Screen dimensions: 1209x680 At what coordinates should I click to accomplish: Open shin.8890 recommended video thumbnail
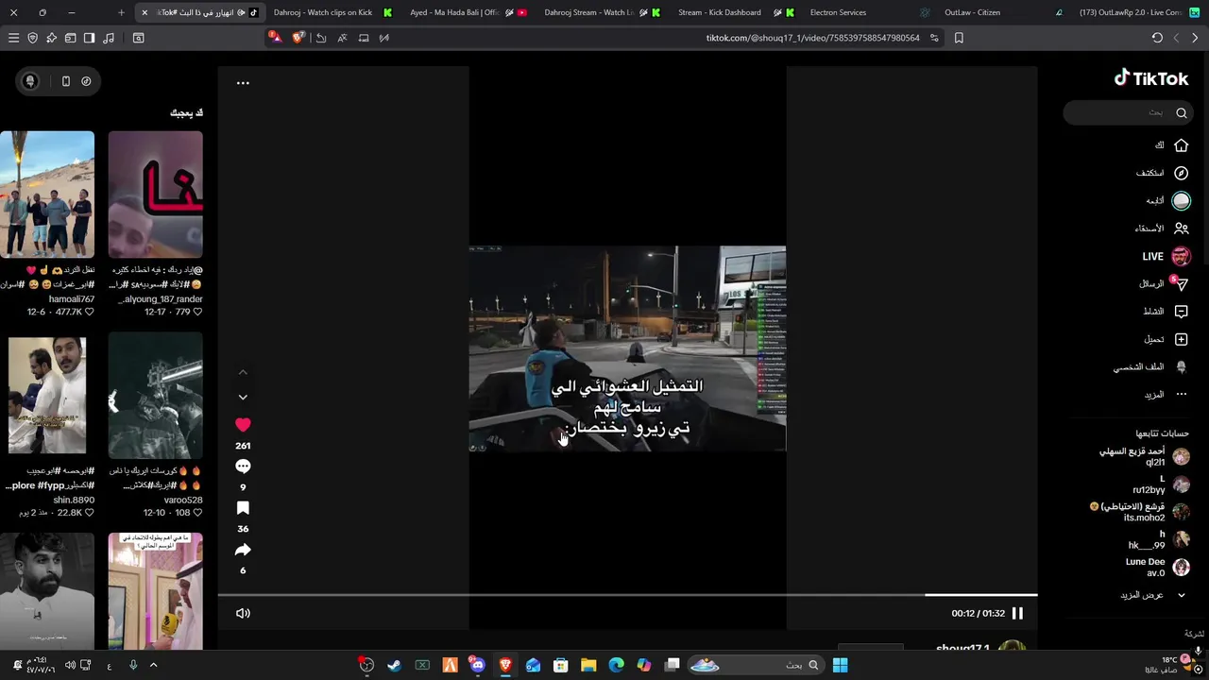pos(47,395)
